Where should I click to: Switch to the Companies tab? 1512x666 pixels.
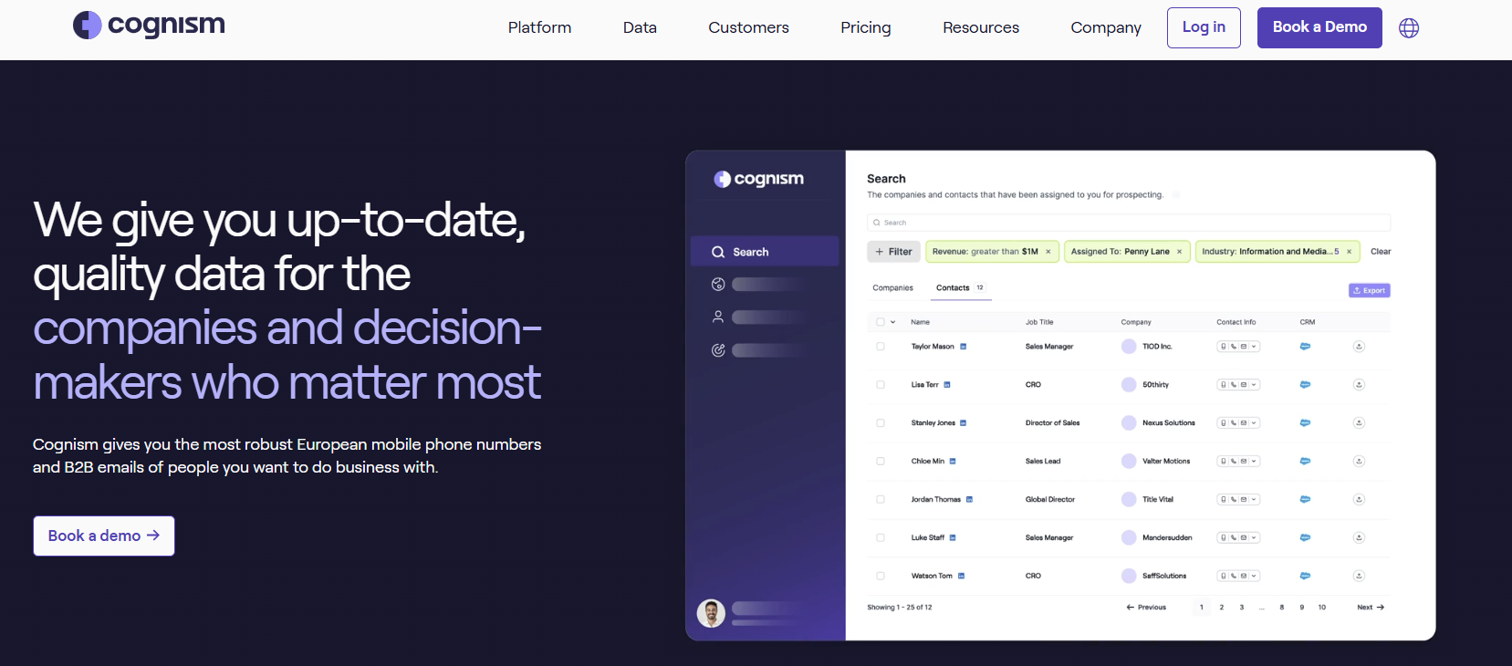click(x=892, y=288)
